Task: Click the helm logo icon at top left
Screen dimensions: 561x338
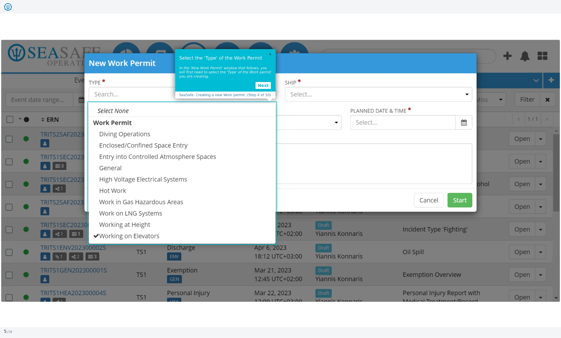Action: 8,7
